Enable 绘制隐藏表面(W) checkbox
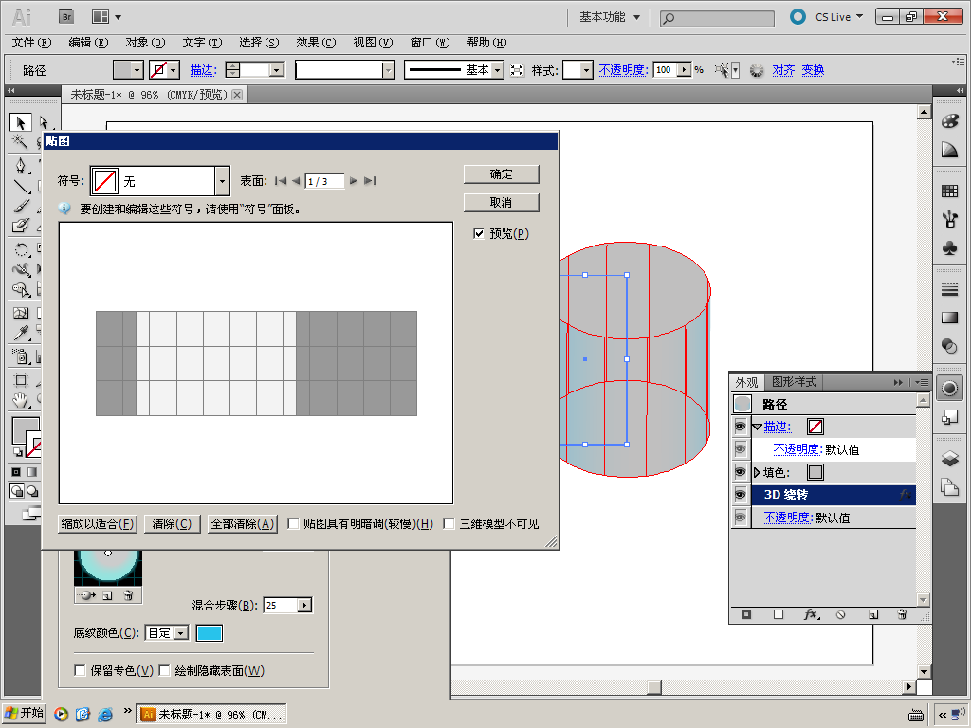971x728 pixels. 164,670
